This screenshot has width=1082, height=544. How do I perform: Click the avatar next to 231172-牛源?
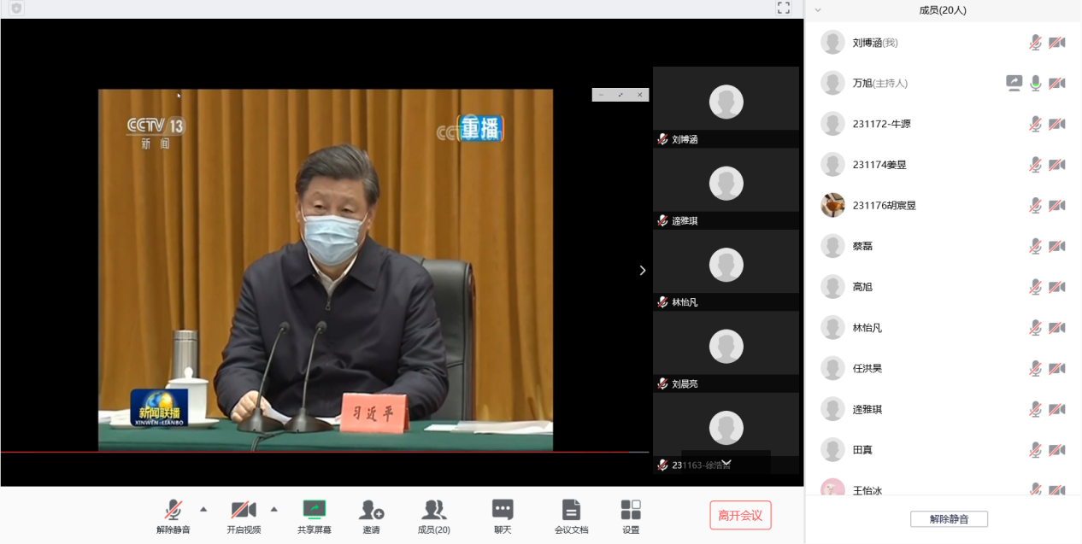click(x=832, y=124)
